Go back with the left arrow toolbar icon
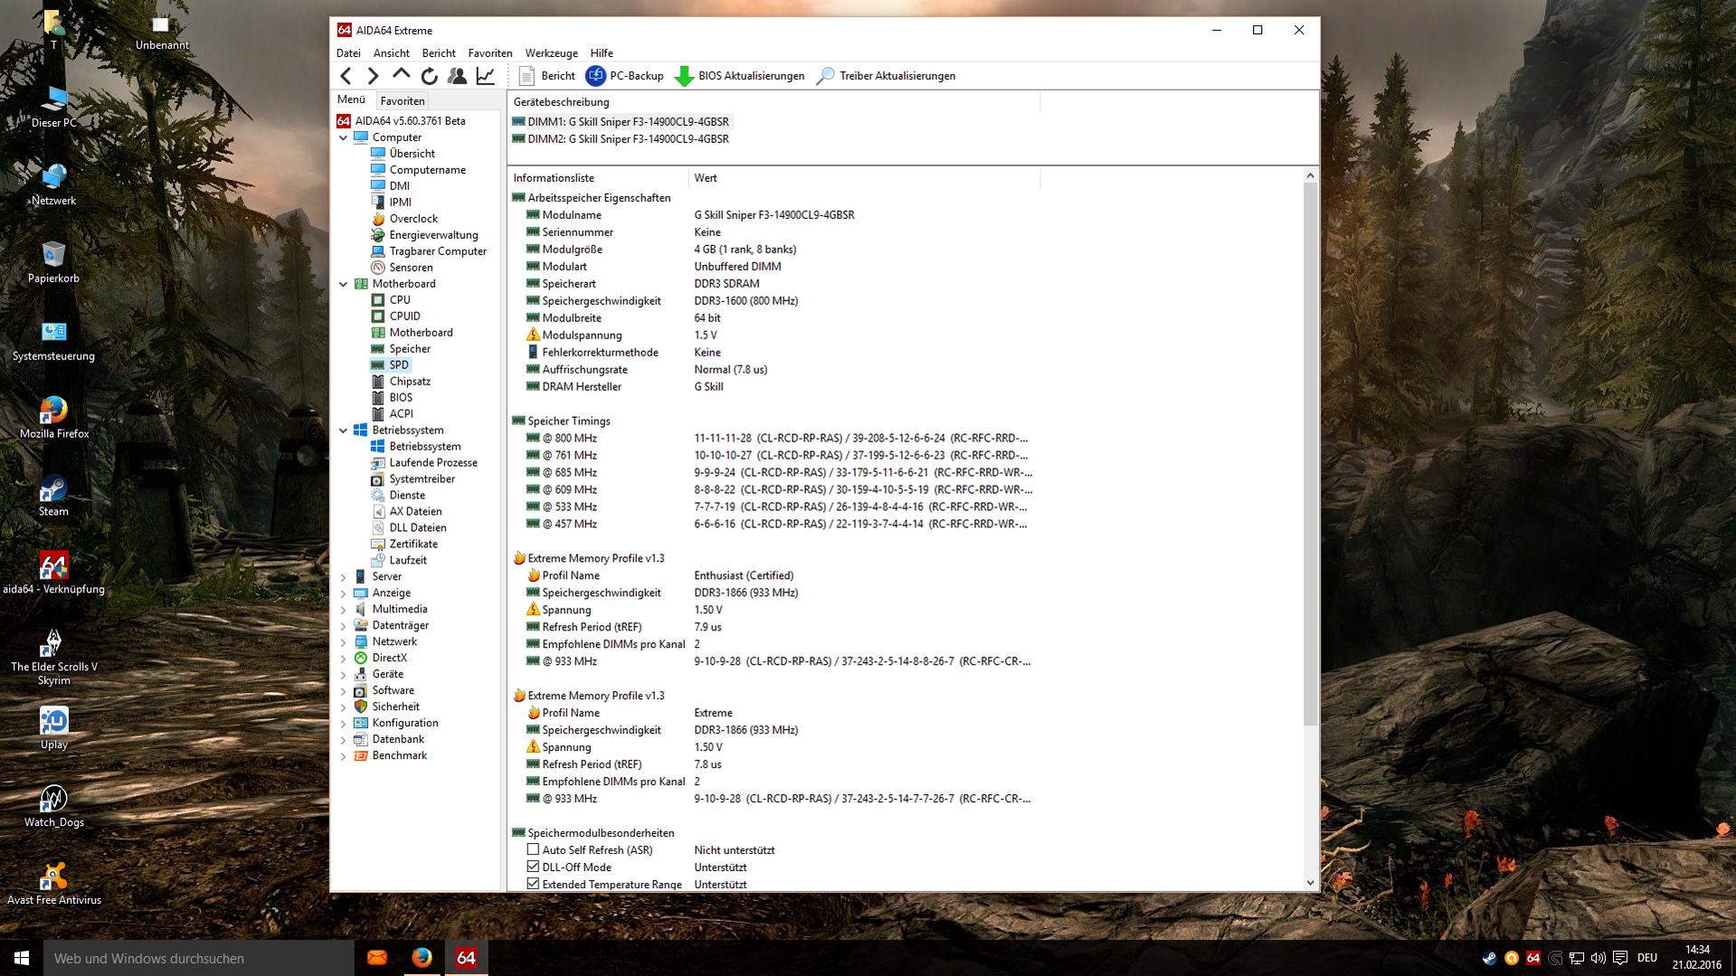The width and height of the screenshot is (1736, 976). point(346,76)
